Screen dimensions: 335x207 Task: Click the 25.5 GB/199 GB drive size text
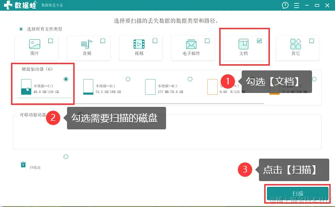click(x=108, y=92)
